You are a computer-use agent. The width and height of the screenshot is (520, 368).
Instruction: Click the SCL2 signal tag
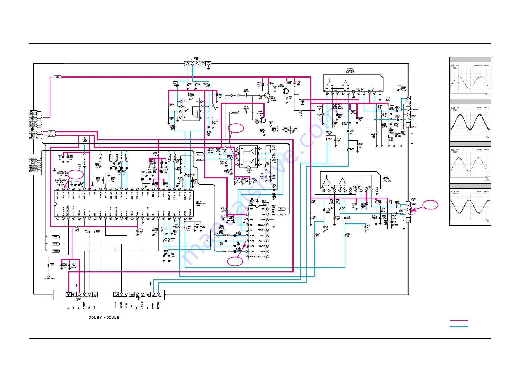point(281,214)
